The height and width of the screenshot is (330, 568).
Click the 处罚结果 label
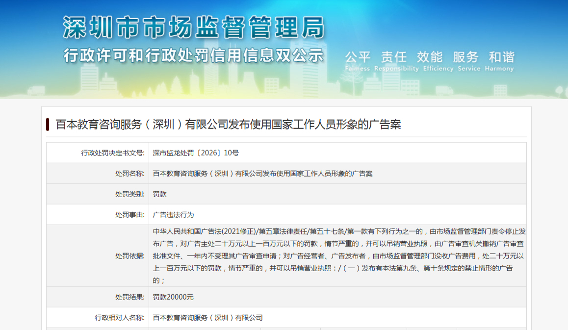[x=129, y=298]
